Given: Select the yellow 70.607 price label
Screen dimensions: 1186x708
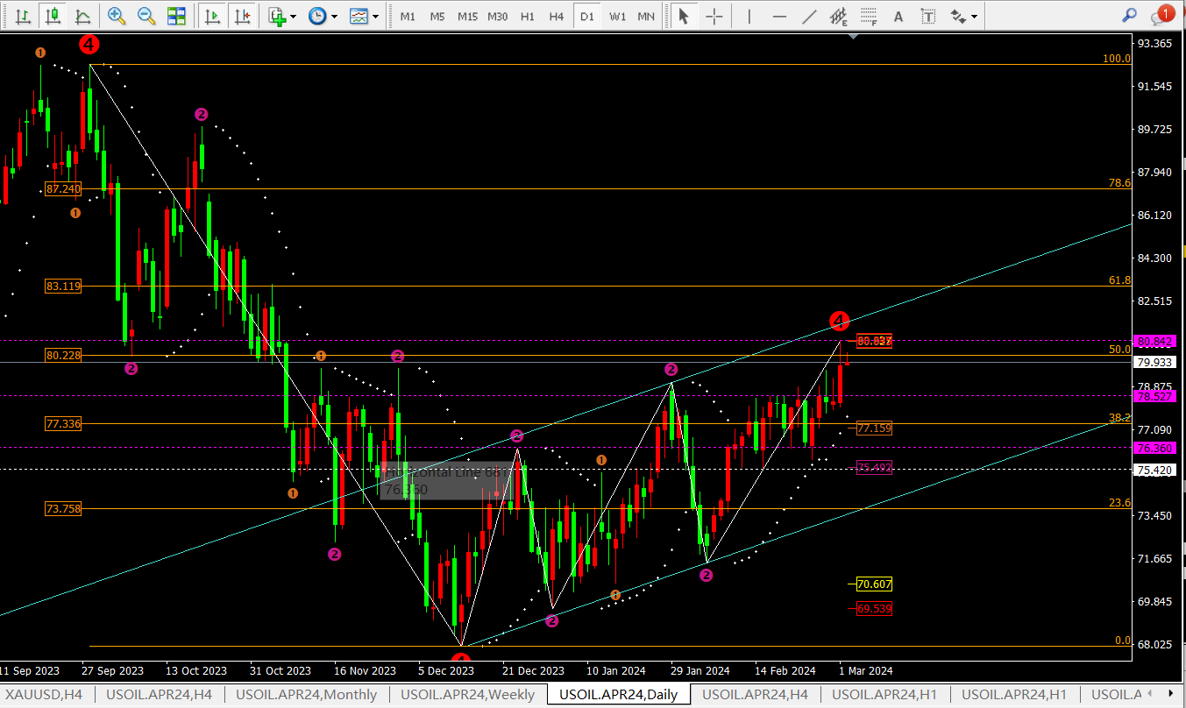Looking at the screenshot, I should [874, 584].
